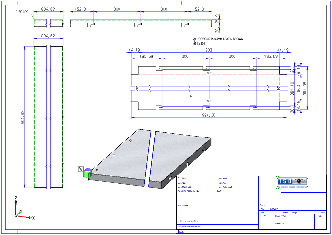Click the Surf. Alu. field label
The height and width of the screenshot is (235, 332).
(182, 183)
